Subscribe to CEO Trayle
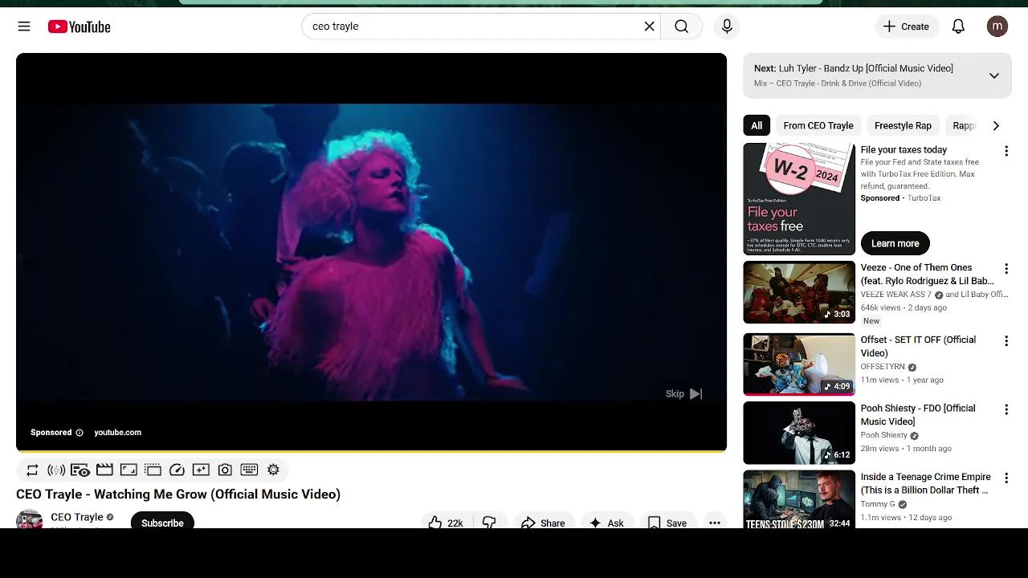Image resolution: width=1028 pixels, height=578 pixels. tap(162, 520)
